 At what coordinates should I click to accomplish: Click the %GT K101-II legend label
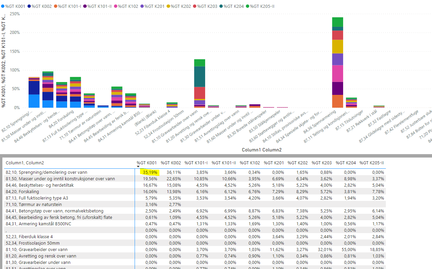pos(99,6)
